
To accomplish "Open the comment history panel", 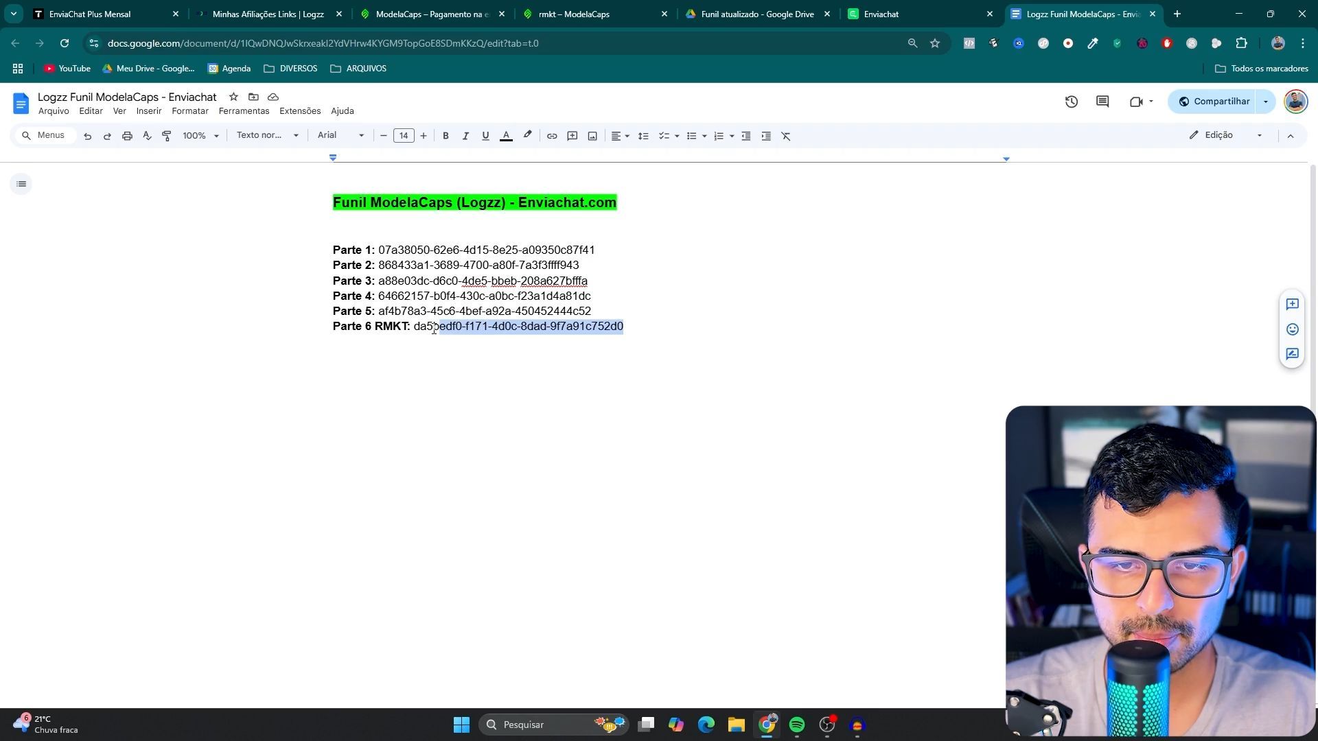I will 1102,102.
